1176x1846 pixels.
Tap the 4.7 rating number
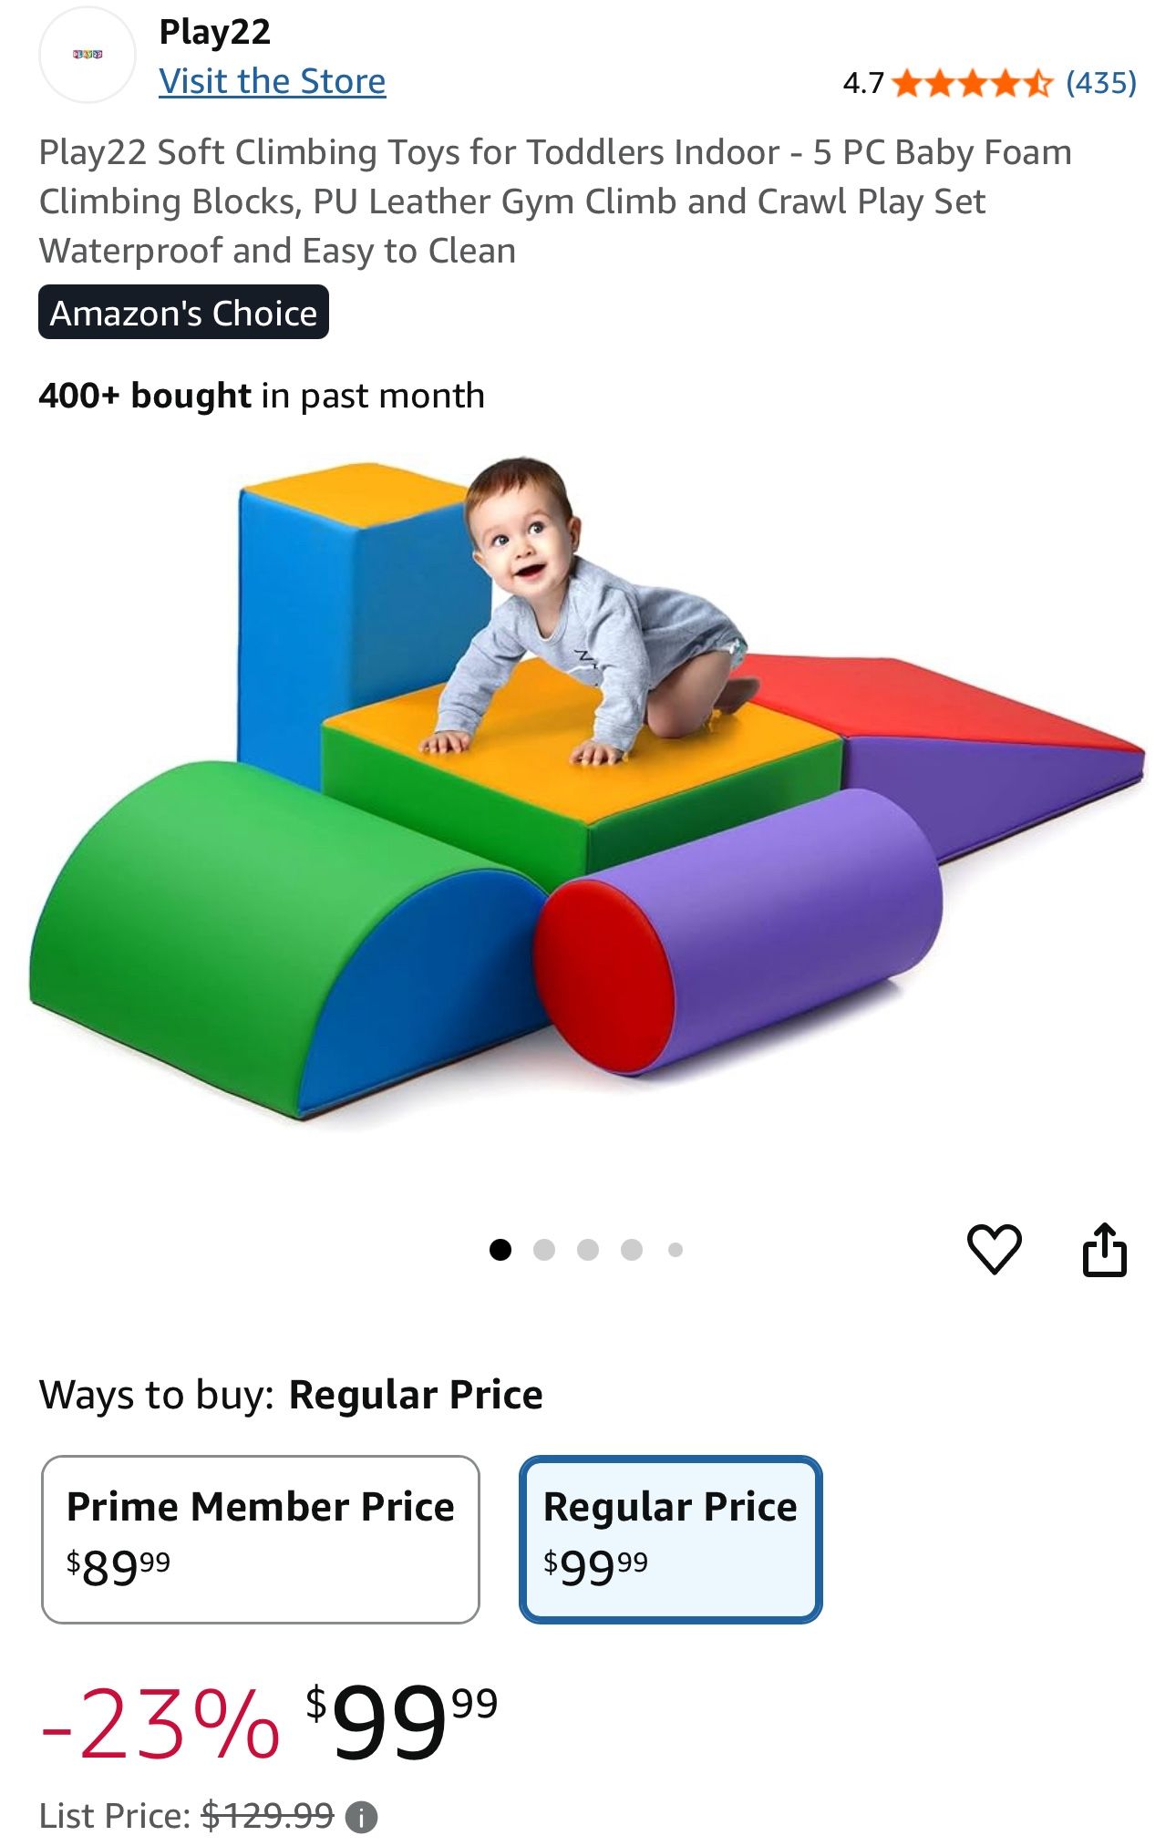[x=863, y=84]
